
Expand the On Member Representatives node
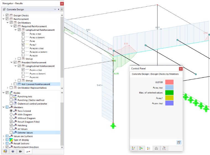click(8, 88)
